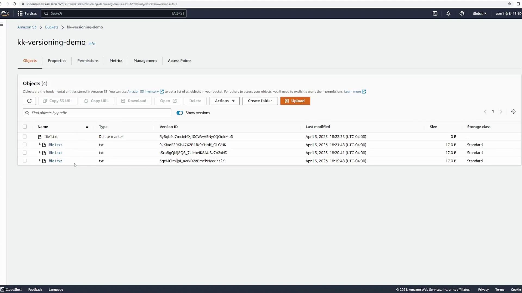Select the Delete marker row checkbox
The width and height of the screenshot is (522, 293).
coord(25,137)
